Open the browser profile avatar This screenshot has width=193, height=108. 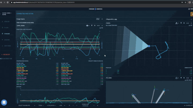[190, 2]
